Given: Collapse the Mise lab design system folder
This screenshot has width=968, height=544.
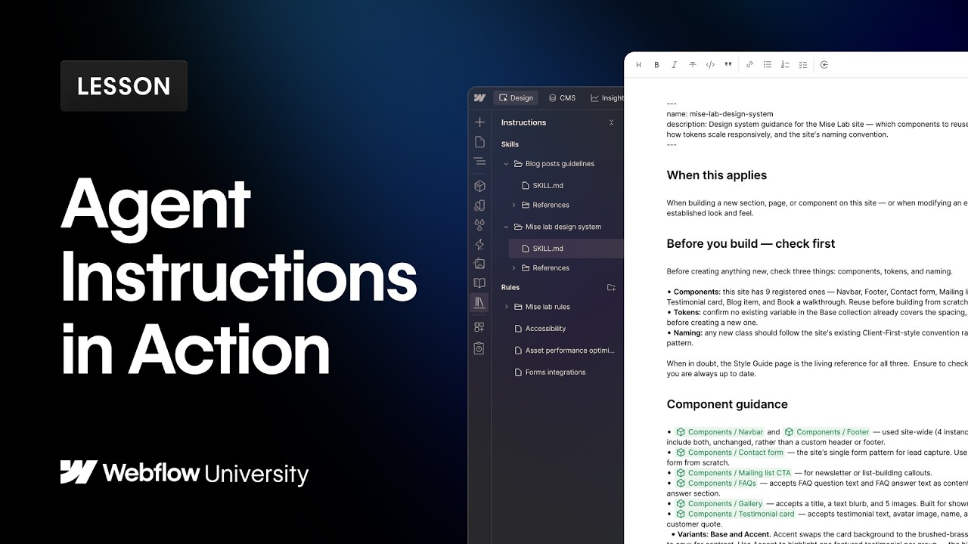Looking at the screenshot, I should (506, 227).
